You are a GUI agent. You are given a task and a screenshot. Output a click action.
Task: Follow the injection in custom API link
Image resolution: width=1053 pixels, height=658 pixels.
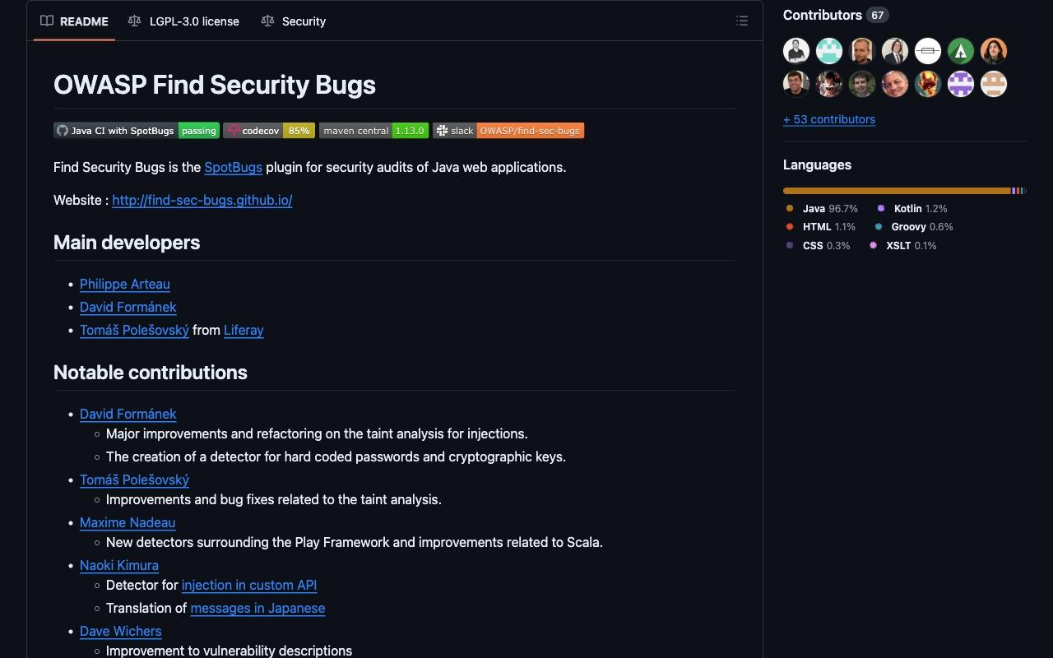click(x=249, y=585)
